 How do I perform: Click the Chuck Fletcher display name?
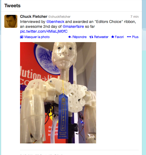[x=34, y=16]
